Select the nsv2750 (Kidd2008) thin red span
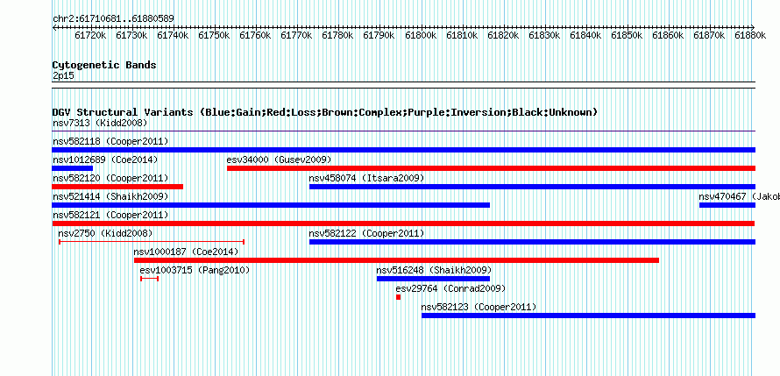The width and height of the screenshot is (780, 376). [152, 242]
